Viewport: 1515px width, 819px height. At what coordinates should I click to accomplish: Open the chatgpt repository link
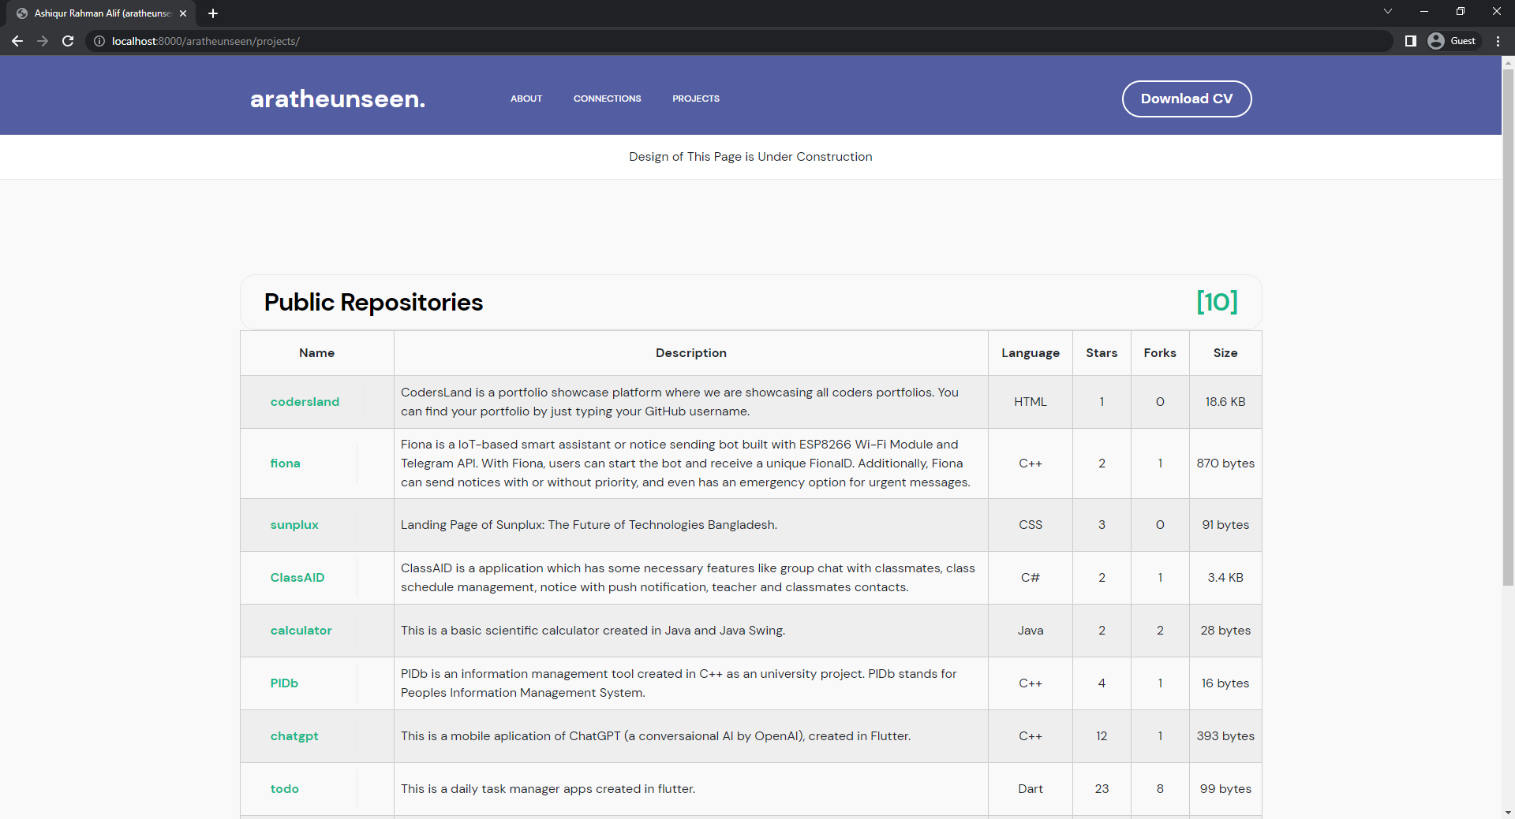(x=294, y=735)
